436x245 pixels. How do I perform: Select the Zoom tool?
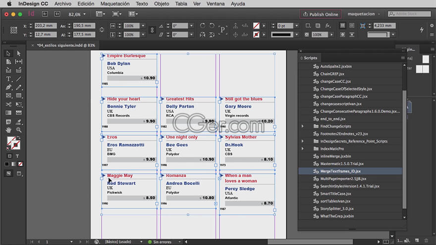pyautogui.click(x=19, y=130)
